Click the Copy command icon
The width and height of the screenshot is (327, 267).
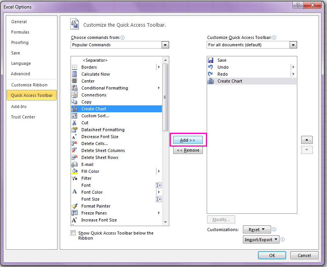click(x=74, y=102)
